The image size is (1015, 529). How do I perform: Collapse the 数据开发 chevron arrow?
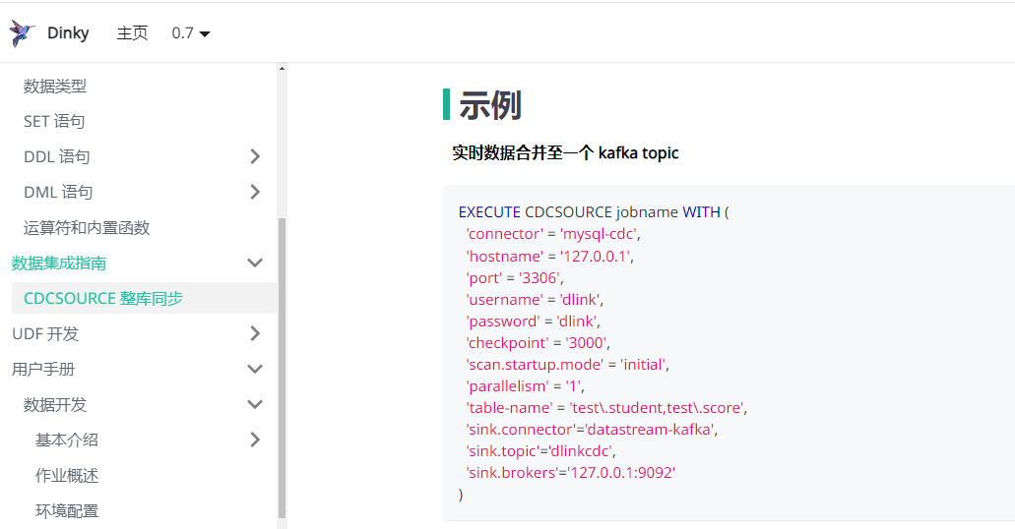255,404
